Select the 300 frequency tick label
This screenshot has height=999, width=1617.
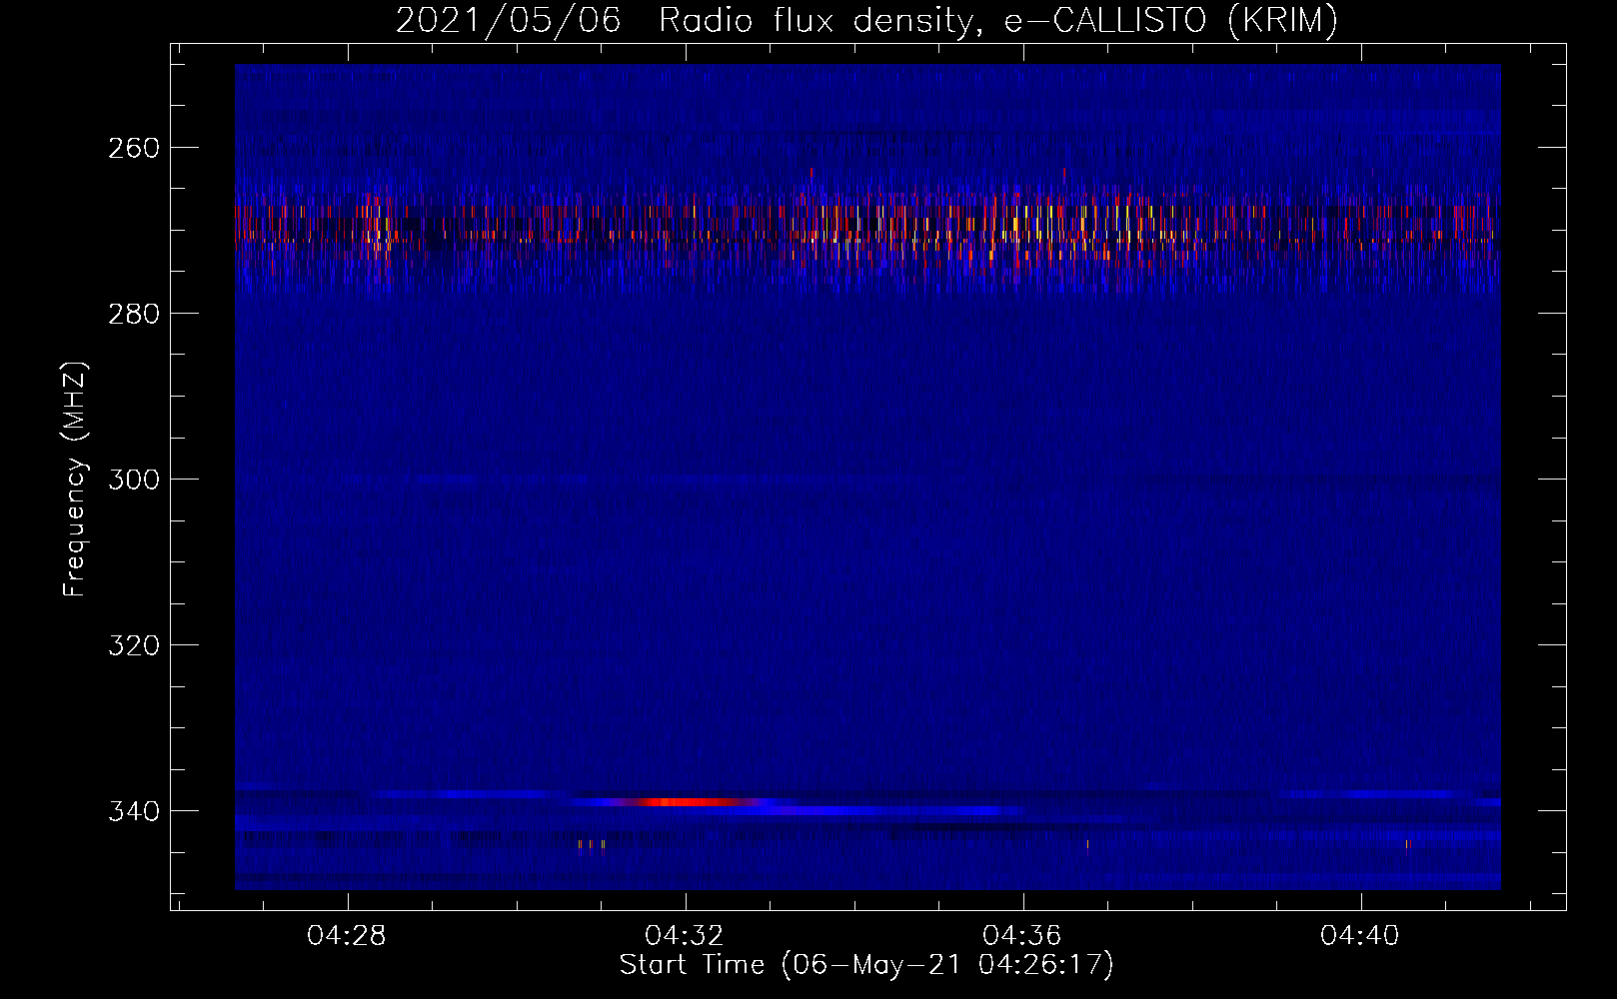point(134,480)
